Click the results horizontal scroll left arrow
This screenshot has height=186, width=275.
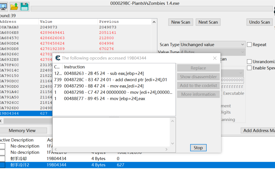pyautogui.click(x=1, y=121)
